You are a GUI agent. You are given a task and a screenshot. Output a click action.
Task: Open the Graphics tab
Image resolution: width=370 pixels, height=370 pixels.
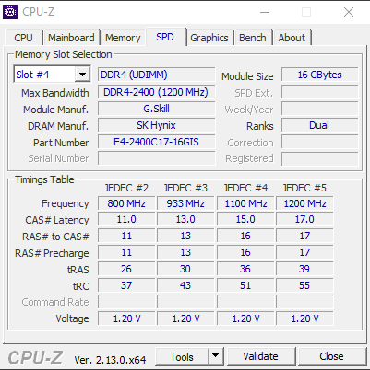209,38
